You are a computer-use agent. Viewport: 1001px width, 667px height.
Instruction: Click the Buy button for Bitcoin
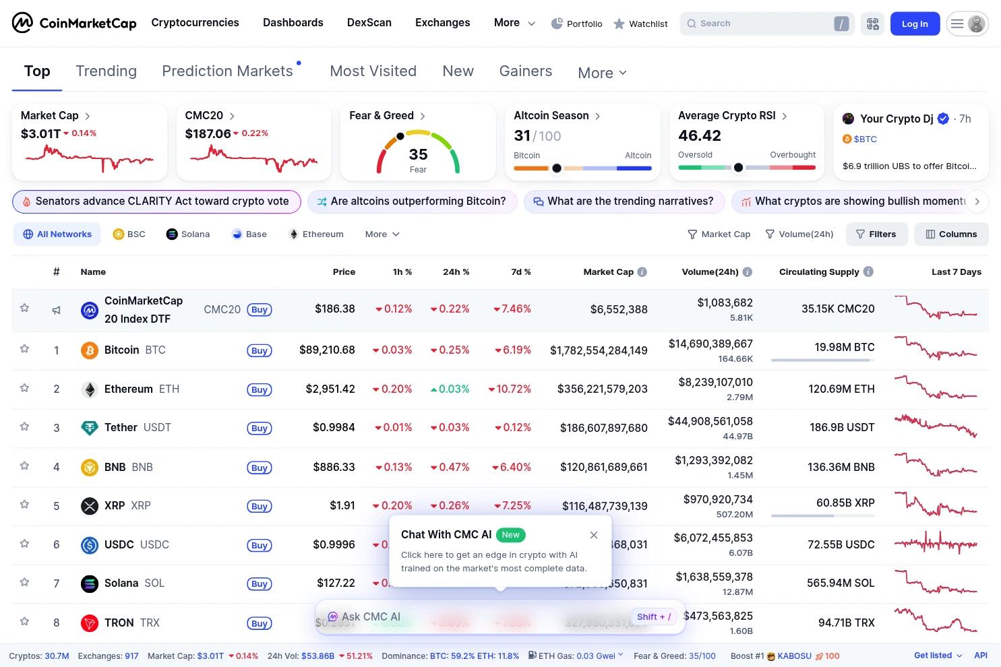click(x=260, y=350)
